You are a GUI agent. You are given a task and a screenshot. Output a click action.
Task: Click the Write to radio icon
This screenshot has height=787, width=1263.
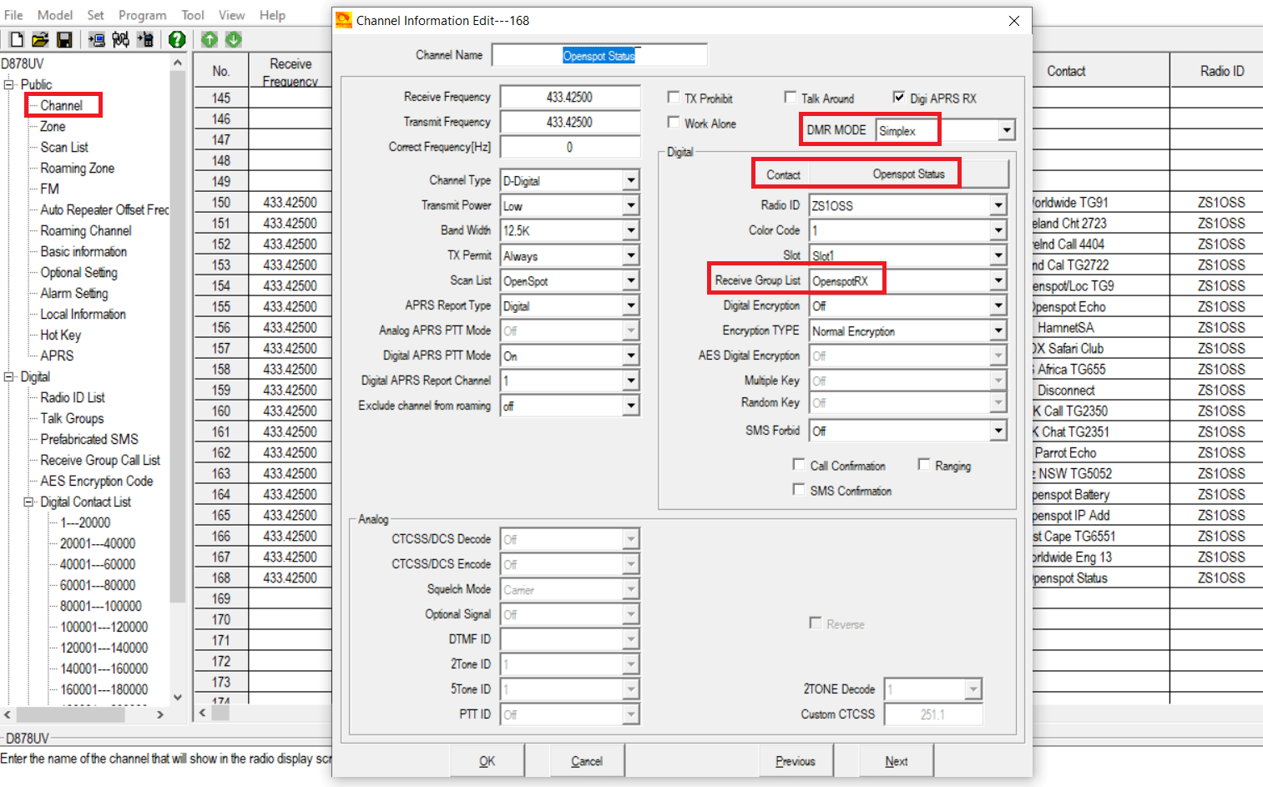click(x=145, y=39)
